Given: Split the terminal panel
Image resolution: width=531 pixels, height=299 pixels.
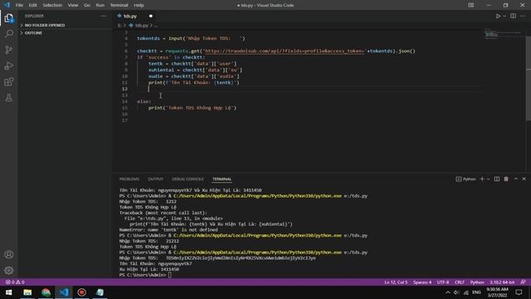Looking at the screenshot, I should pos(496,179).
